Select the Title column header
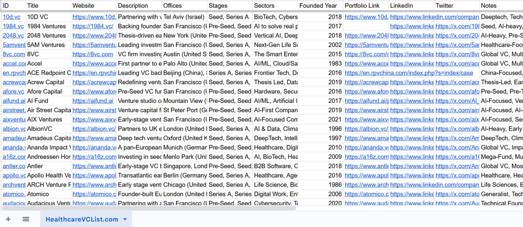 click(x=48, y=6)
